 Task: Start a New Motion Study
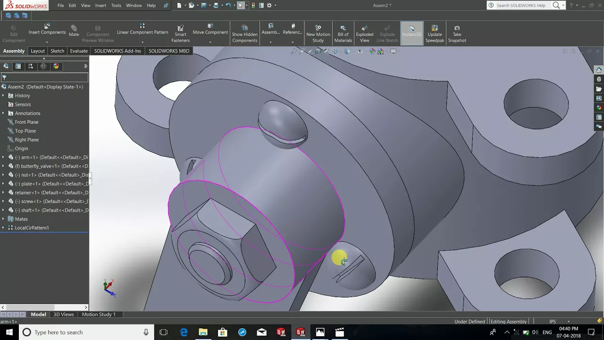(318, 34)
